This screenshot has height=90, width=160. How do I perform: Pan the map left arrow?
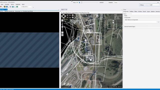pyautogui.click(x=62, y=16)
